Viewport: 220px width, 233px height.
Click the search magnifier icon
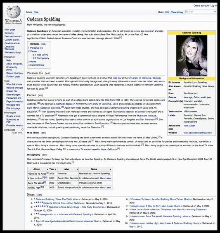215,12
